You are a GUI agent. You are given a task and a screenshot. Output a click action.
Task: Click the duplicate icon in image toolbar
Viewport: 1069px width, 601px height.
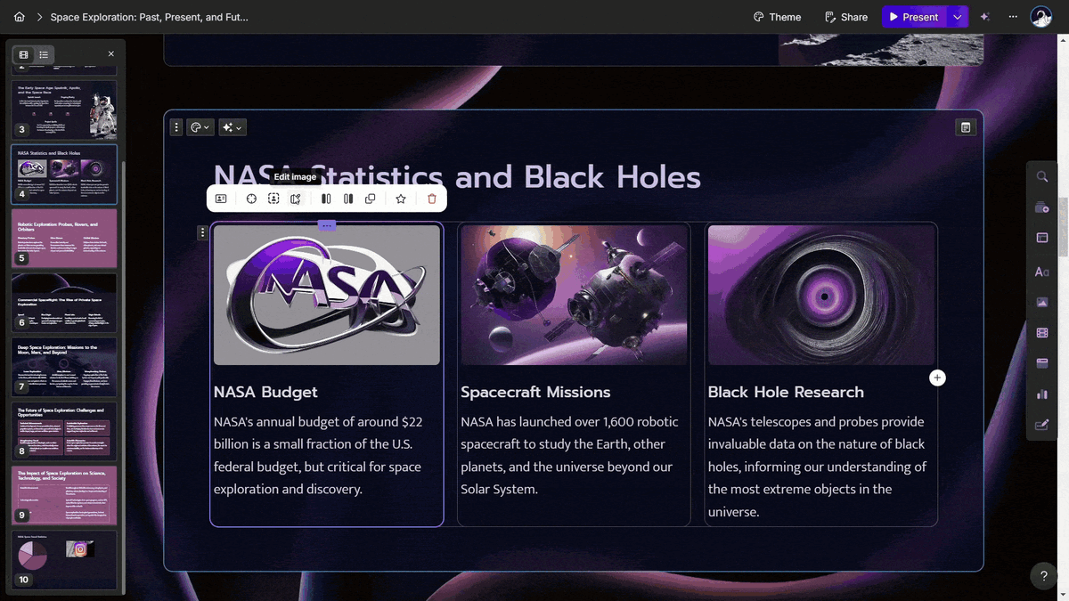coord(371,199)
